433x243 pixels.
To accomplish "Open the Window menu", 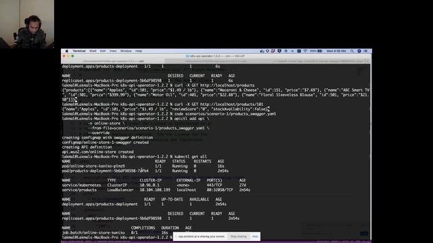I will pyautogui.click(x=126, y=51).
